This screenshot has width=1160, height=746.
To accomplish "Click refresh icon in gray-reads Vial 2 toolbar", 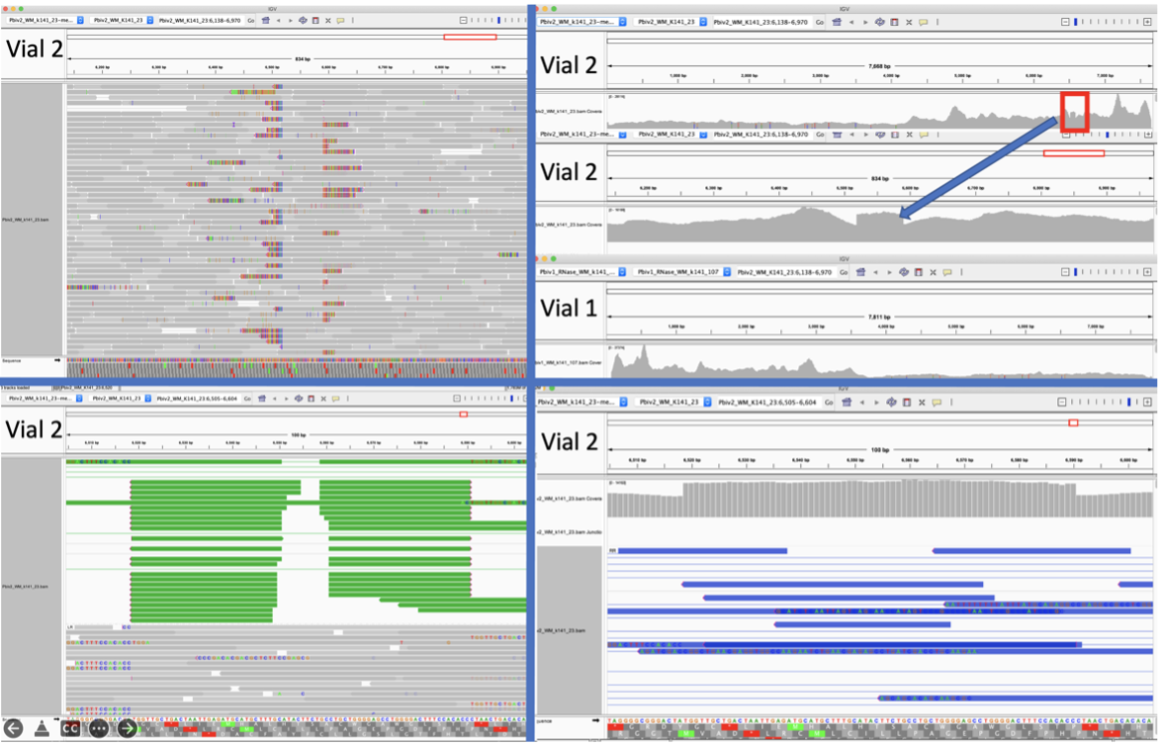I will click(x=303, y=21).
